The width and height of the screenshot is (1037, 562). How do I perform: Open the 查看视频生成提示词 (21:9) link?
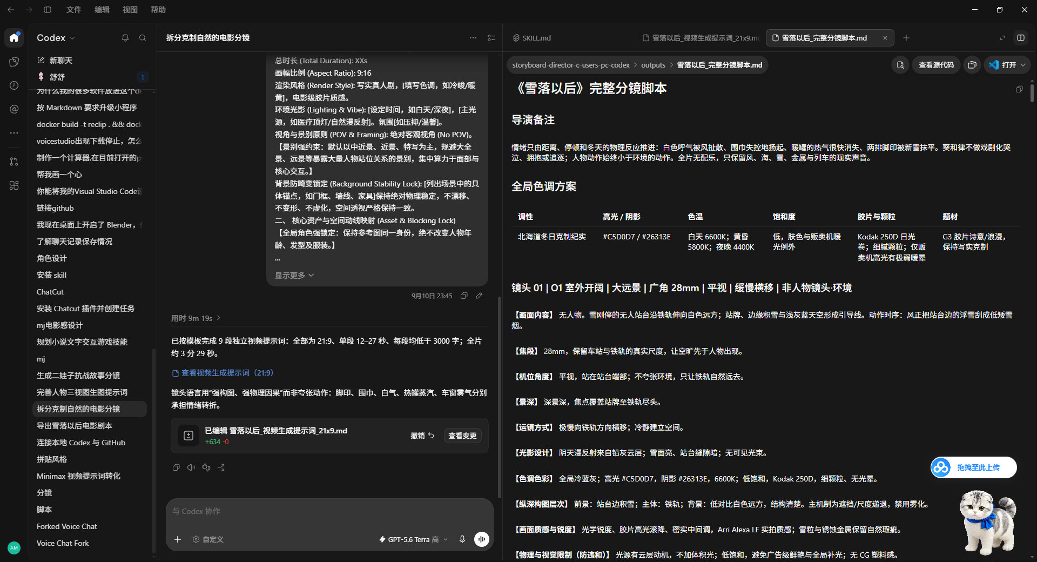(x=223, y=373)
